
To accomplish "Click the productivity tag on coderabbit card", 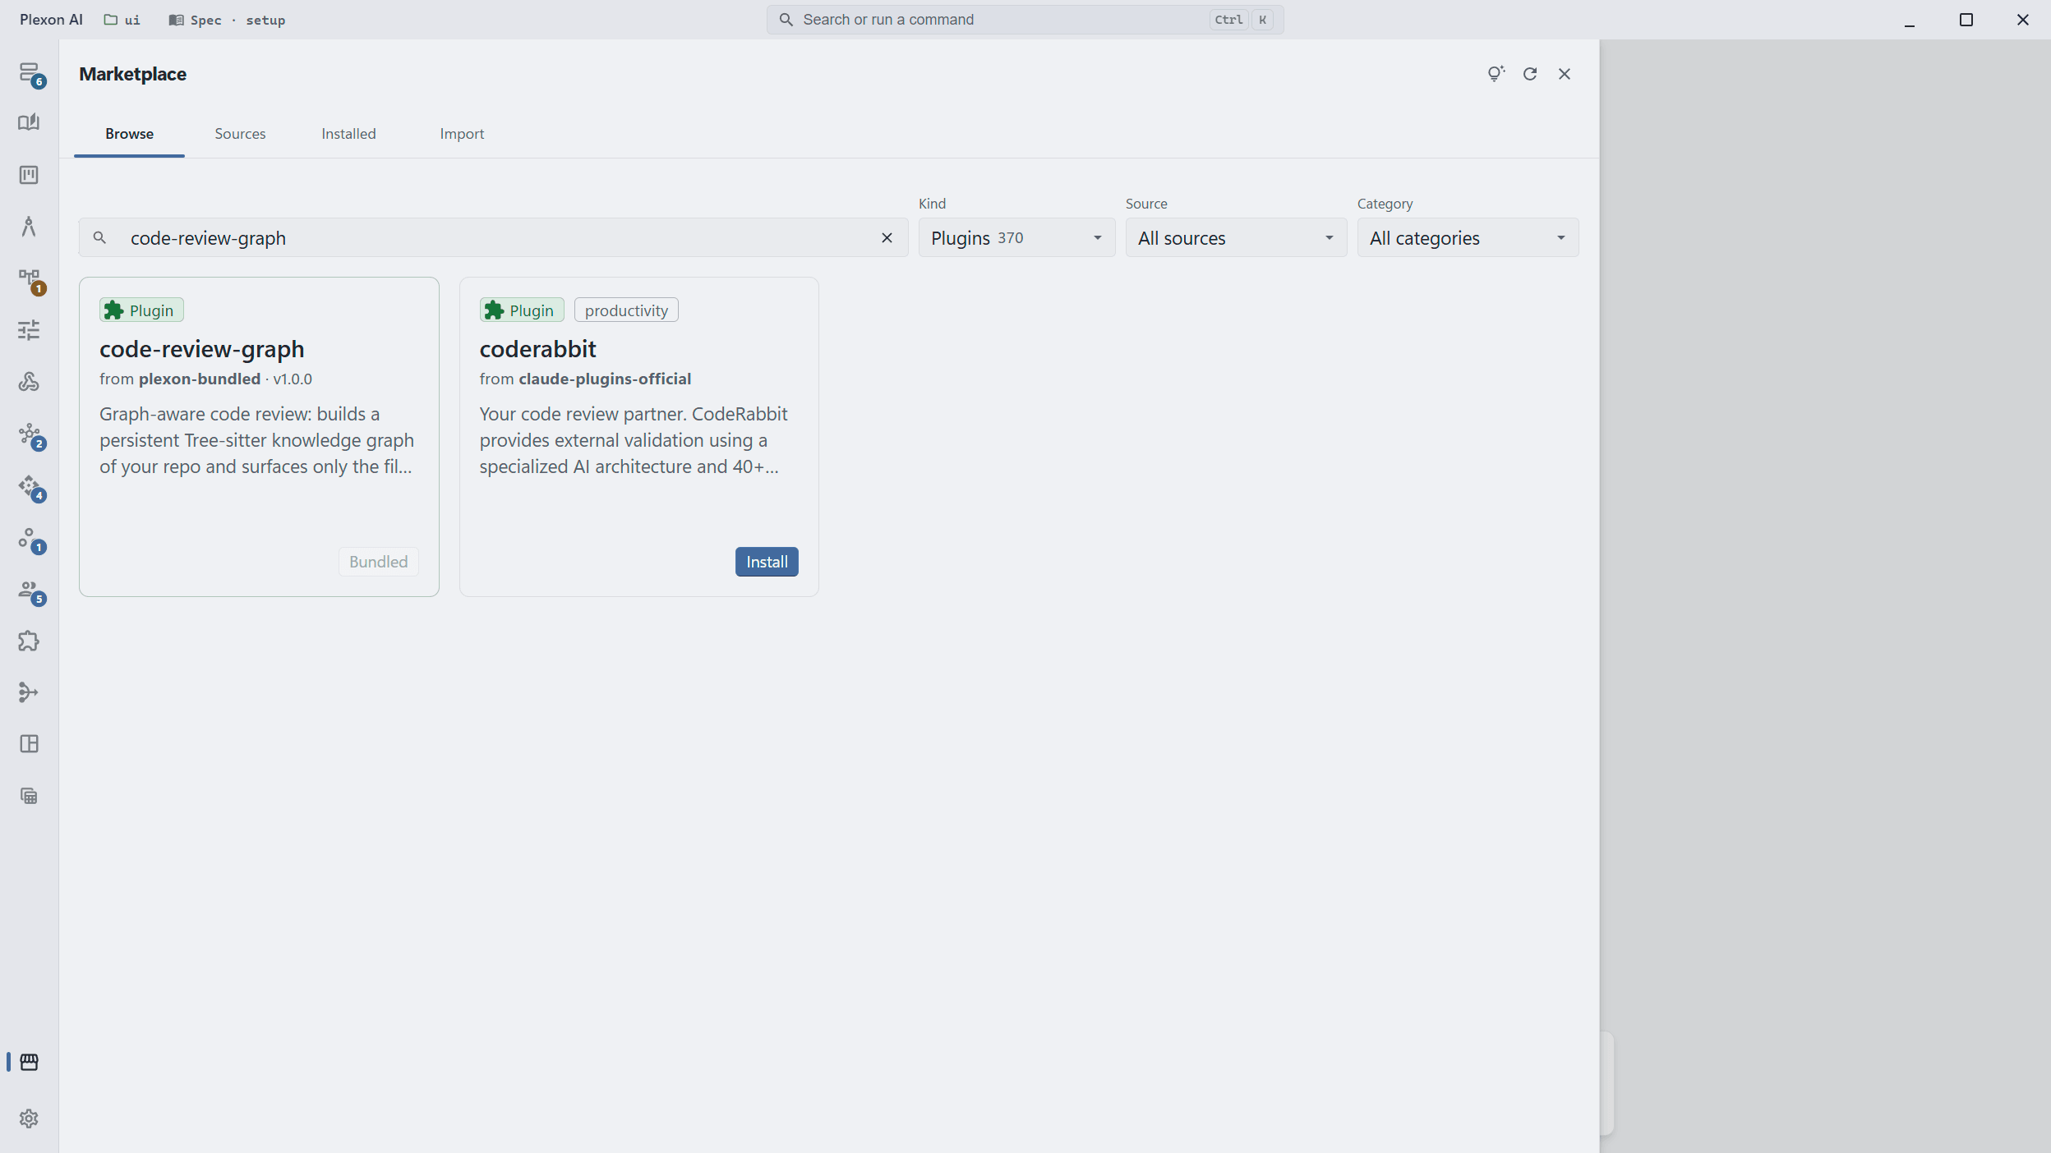I will click(626, 310).
